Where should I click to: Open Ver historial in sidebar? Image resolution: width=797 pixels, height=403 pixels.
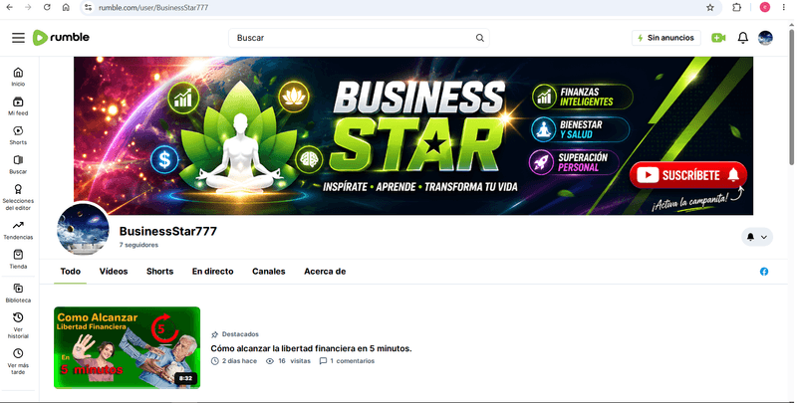point(18,325)
